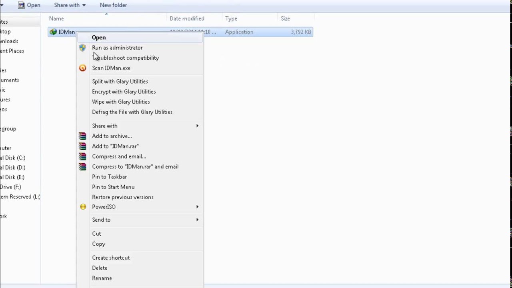Click the IDMan application file icon

(x=53, y=32)
